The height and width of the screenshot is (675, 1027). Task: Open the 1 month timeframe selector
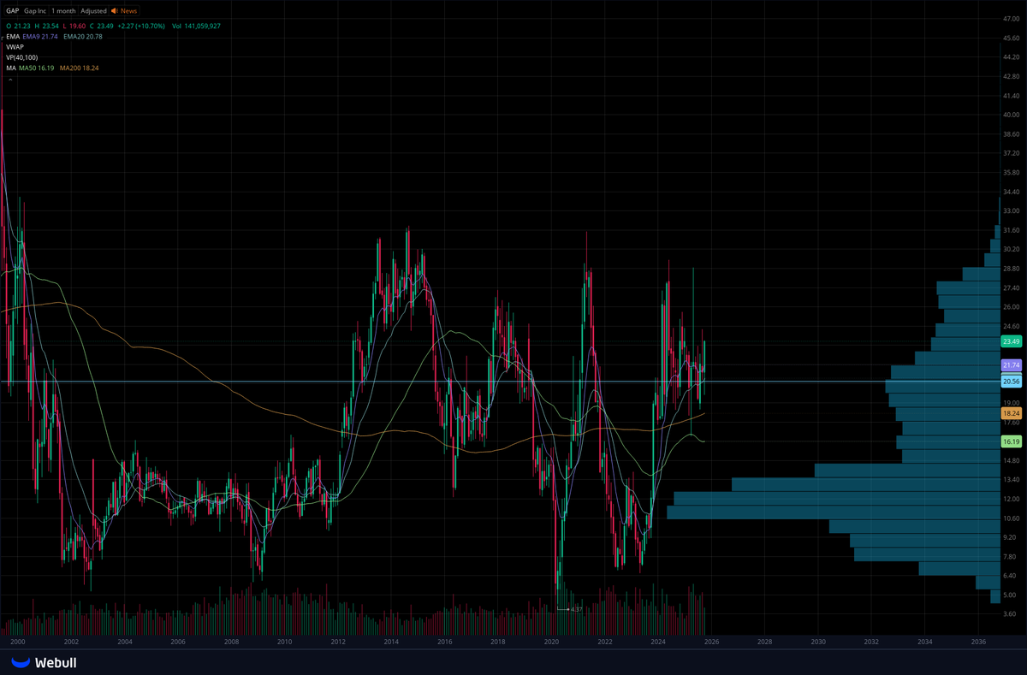click(63, 11)
